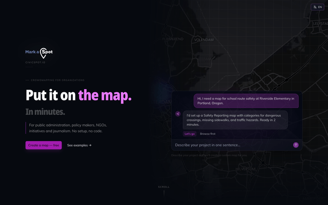Click the Mark a Spot logo
328x205 pixels.
pos(39,53)
